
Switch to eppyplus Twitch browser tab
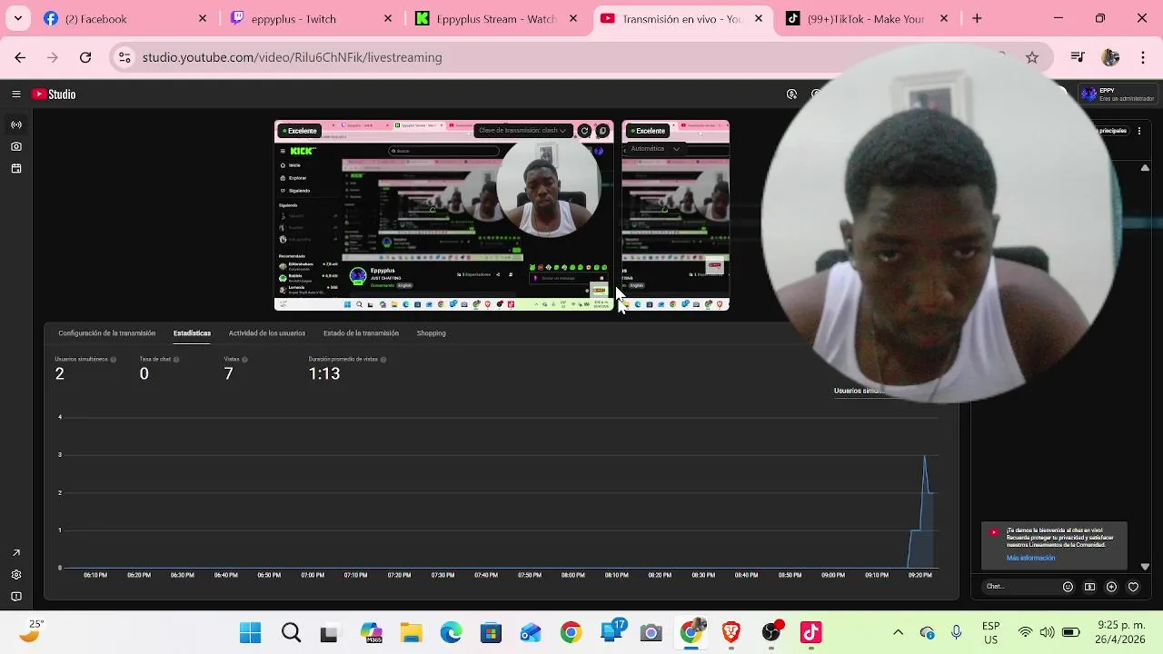[311, 18]
